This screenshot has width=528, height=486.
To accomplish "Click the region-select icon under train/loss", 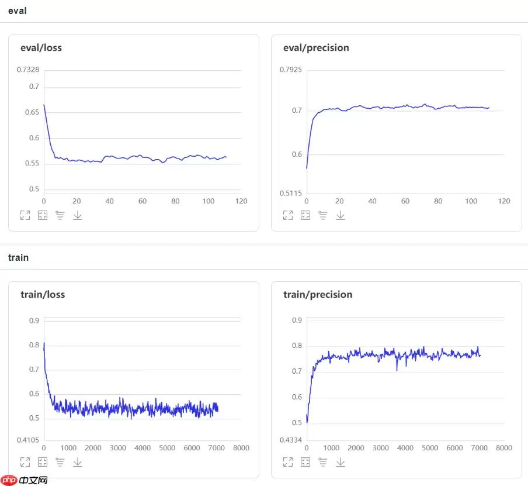I will coord(42,462).
